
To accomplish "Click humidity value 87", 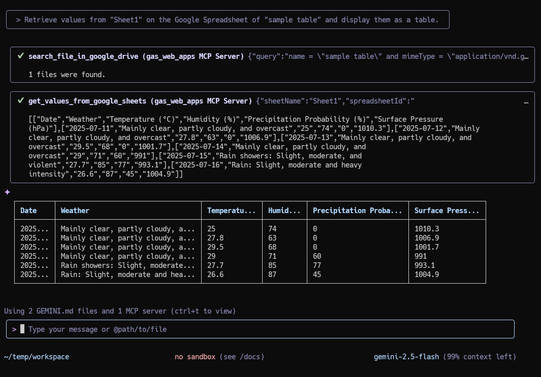I will click(272, 275).
